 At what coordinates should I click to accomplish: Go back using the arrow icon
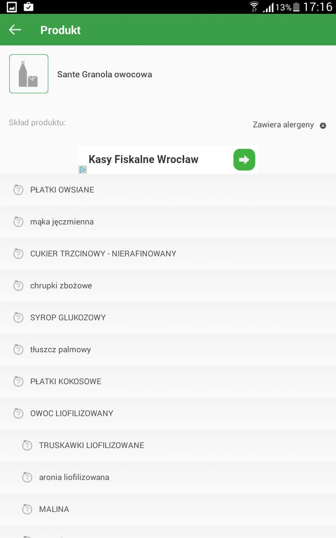point(15,30)
